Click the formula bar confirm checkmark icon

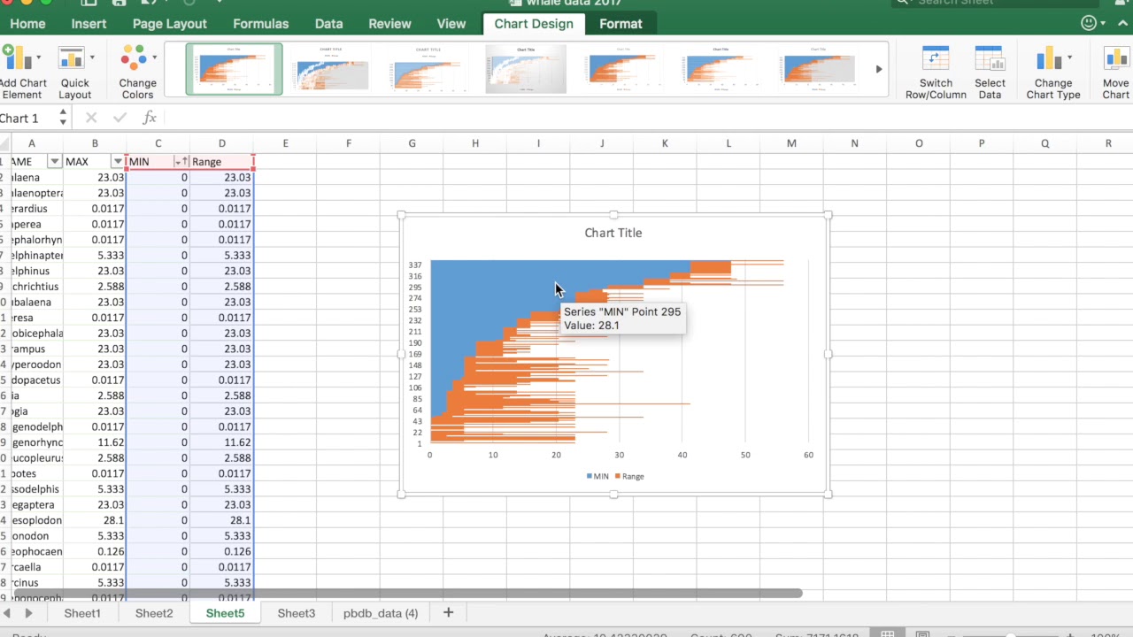[x=119, y=118]
